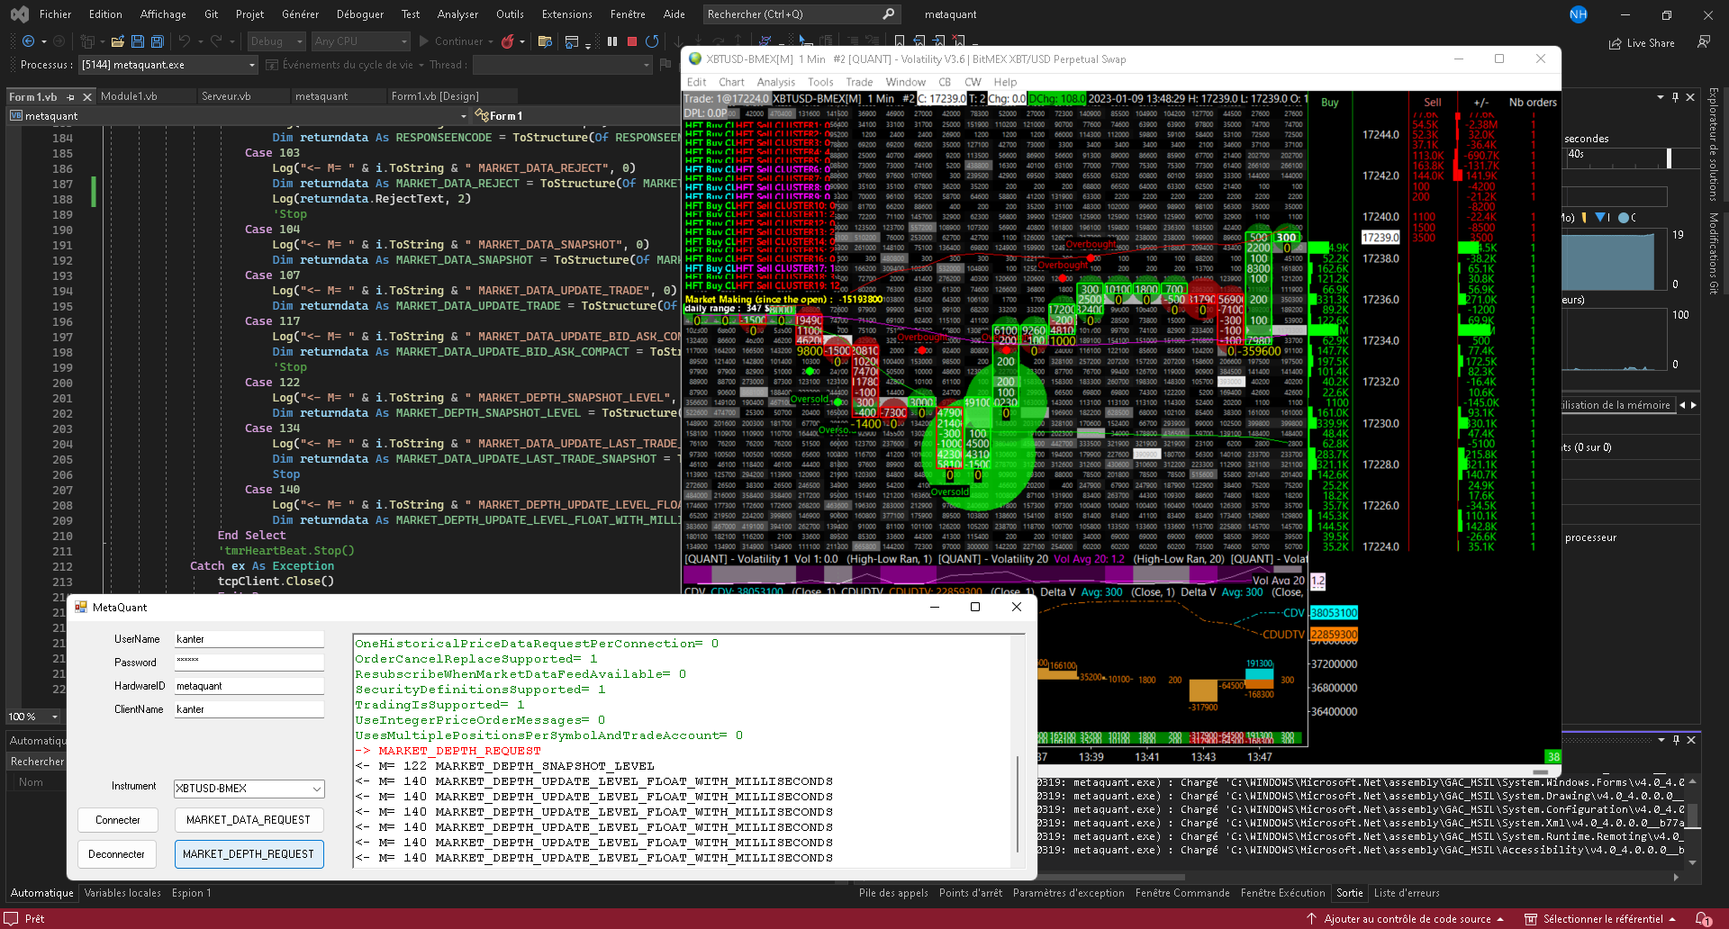Click the save file icon in toolbar
The image size is (1729, 929).
click(x=138, y=41)
